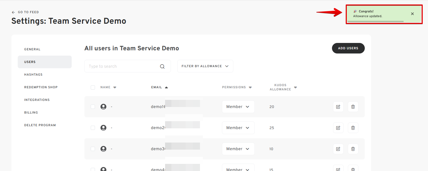The image size is (428, 171).
Task: Expand the Filter By Allowance dropdown
Action: pyautogui.click(x=205, y=66)
